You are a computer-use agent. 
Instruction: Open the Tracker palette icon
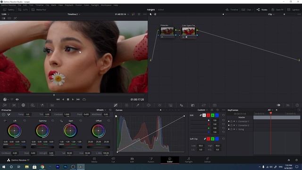pos(159,105)
